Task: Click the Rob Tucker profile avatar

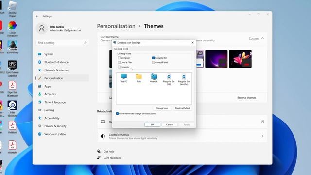Action: (42, 28)
